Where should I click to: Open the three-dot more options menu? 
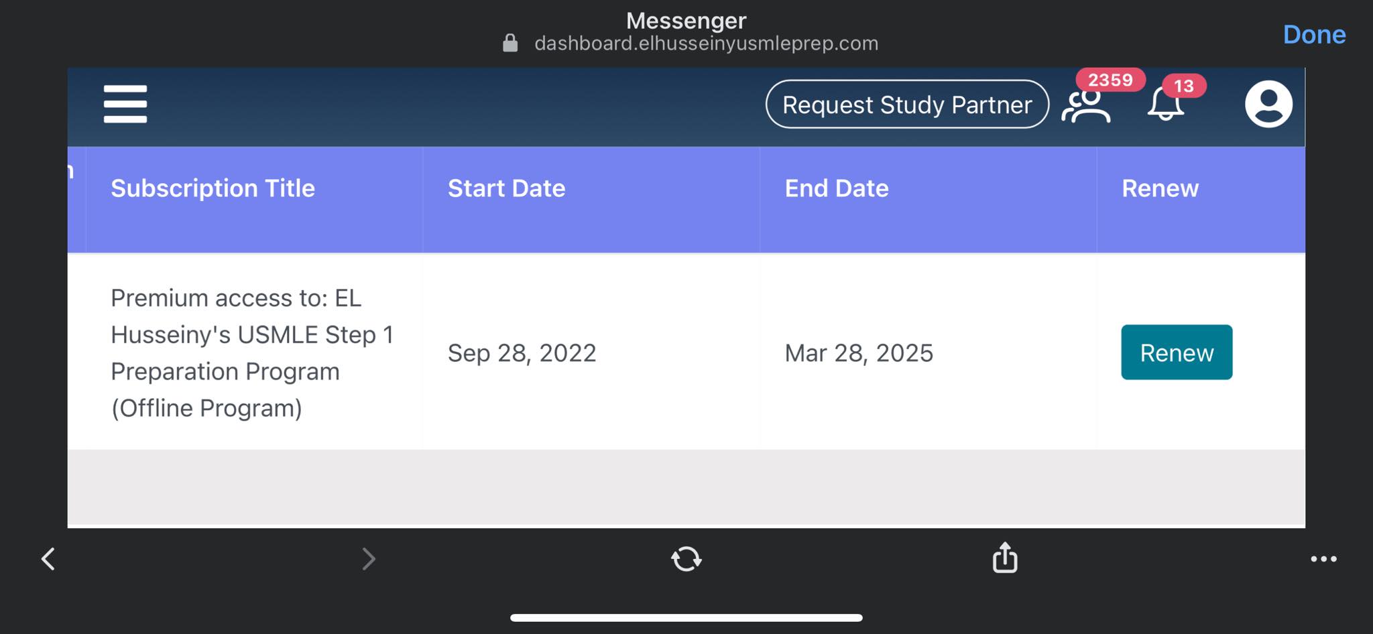tap(1323, 558)
